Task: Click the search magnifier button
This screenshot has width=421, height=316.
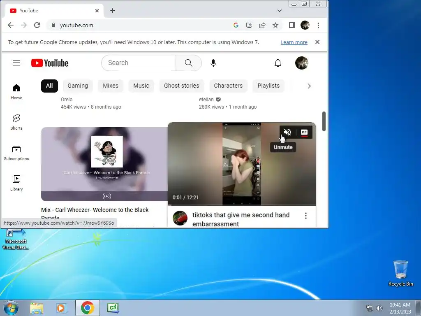Action: point(188,63)
